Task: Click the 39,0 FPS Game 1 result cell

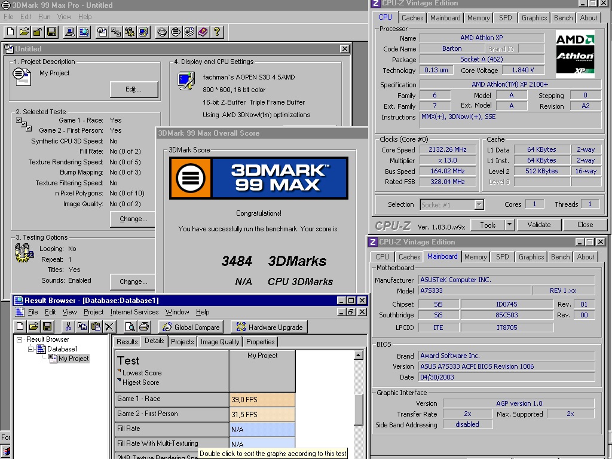Action: [262, 400]
